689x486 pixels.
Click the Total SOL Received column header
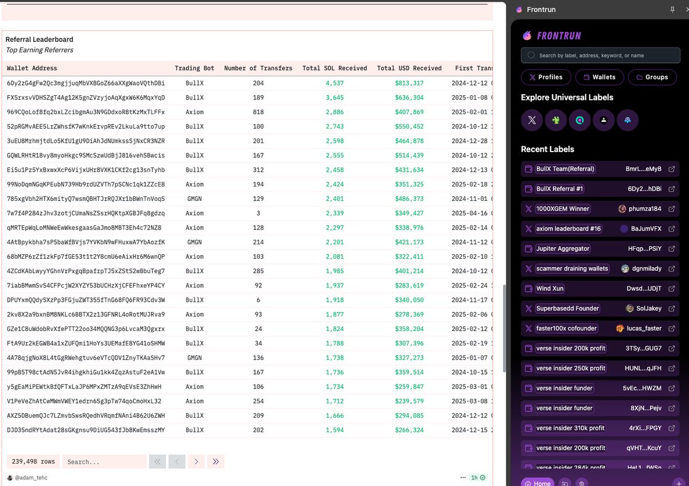(335, 68)
